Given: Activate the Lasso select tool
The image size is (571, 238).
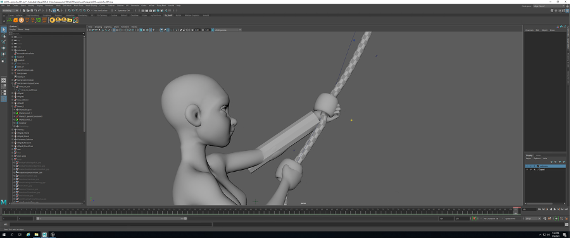Looking at the screenshot, I should click(4, 36).
